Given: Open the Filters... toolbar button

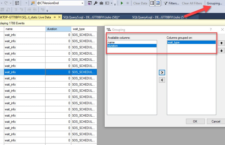Looking at the screenshot, I should click(172, 3).
